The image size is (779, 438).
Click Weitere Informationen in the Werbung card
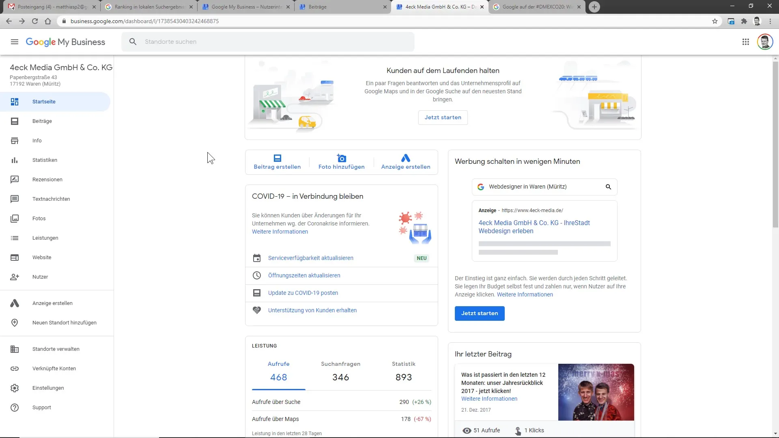(525, 295)
